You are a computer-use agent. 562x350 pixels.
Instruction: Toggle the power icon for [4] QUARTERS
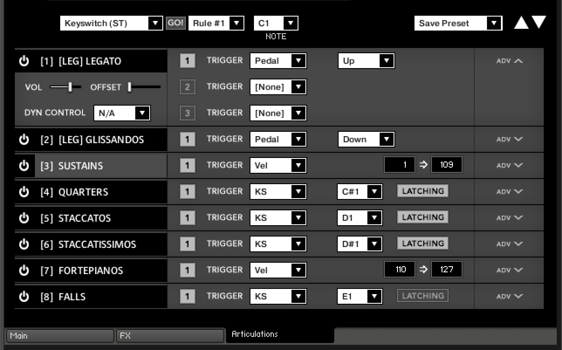(x=24, y=192)
